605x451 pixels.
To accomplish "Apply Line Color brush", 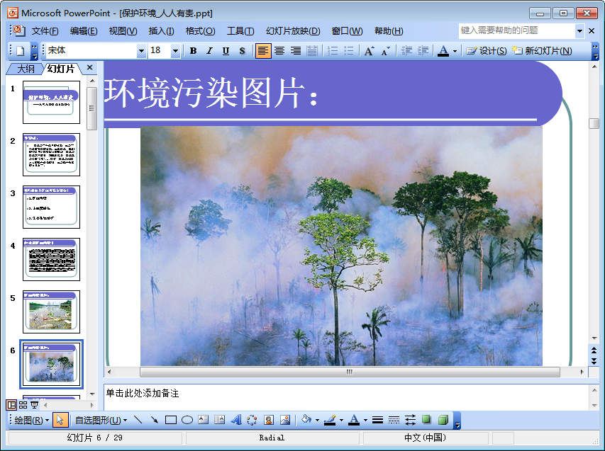I will 330,420.
